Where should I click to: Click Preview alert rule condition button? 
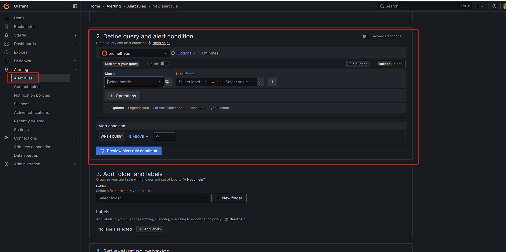129,151
